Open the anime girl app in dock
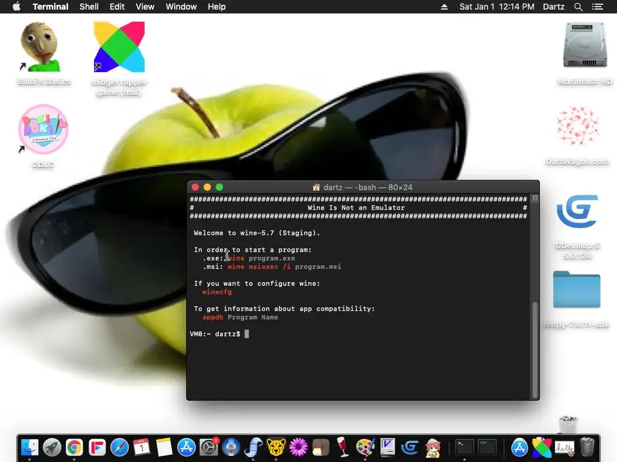Screen dimensions: 617x462 [x=433, y=447]
